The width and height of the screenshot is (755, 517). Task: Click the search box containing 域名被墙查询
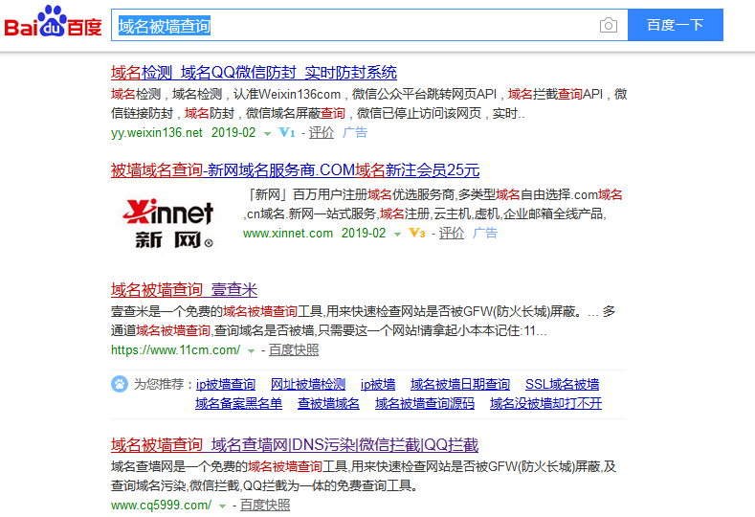pos(354,26)
